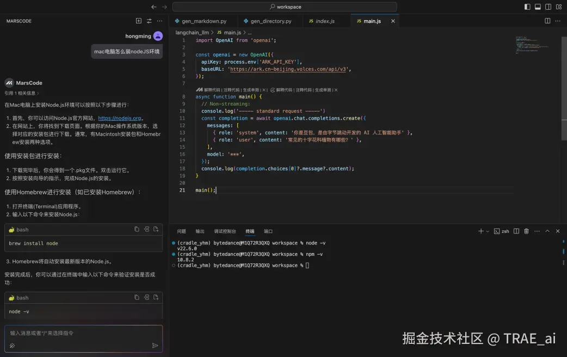Open the 端口 panel tab
Screen dimensions: 567x357
268,231
